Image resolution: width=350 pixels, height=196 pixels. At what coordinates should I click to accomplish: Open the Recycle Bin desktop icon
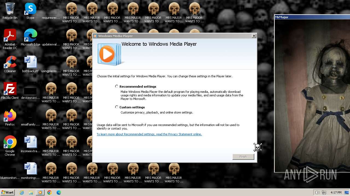[10, 11]
